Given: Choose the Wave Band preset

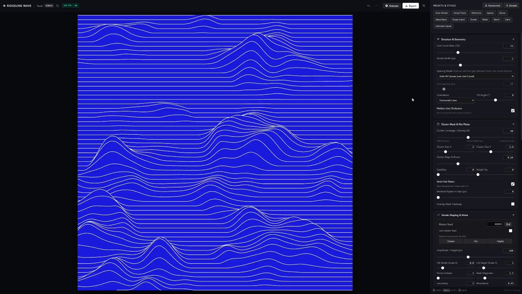Looking at the screenshot, I should 441,20.
